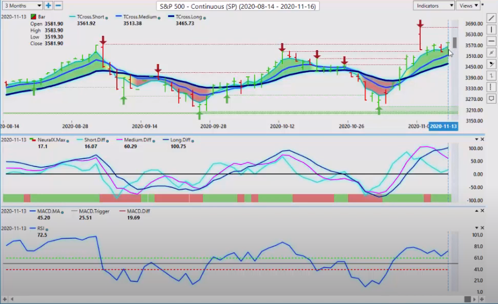Click the RSI legend label
This screenshot has height=304, width=498.
(x=41, y=228)
